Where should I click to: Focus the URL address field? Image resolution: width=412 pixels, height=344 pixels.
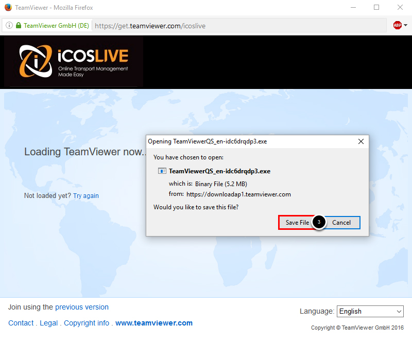coord(239,26)
